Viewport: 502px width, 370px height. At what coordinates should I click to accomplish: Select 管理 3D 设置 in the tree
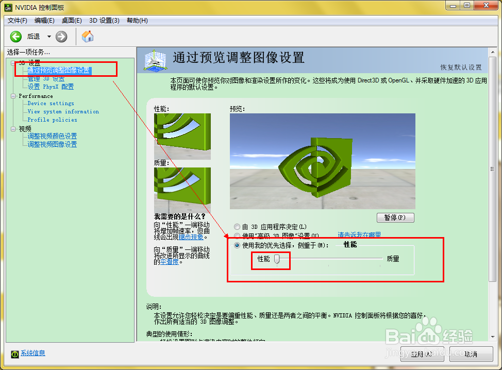tap(46, 79)
